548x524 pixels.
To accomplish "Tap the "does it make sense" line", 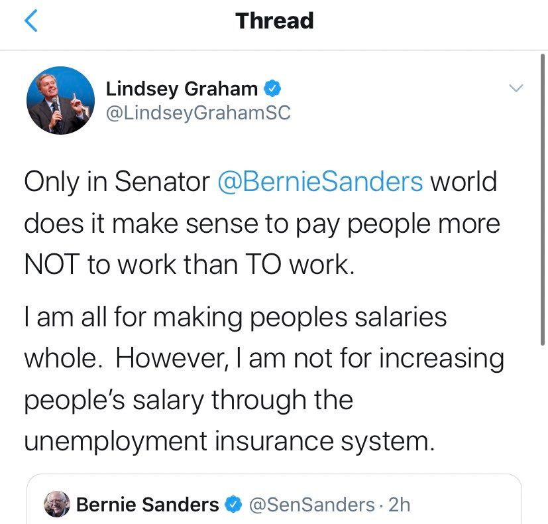I will click(262, 224).
